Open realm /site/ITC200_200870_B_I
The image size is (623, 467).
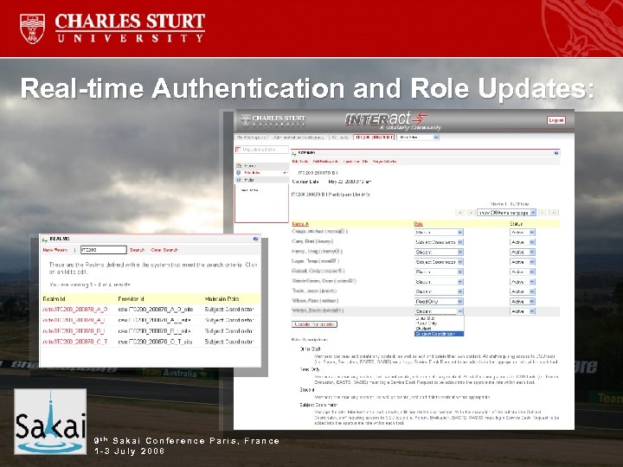[74, 330]
